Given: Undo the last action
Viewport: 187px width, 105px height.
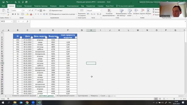Looking at the screenshot, I should pos(7,2).
